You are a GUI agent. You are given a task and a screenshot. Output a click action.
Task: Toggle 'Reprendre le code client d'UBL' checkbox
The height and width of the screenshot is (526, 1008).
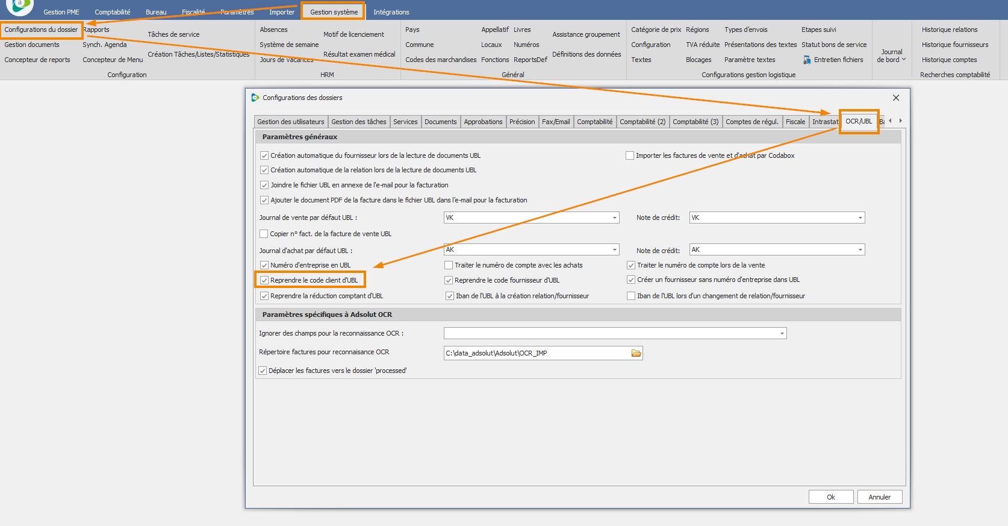click(264, 280)
